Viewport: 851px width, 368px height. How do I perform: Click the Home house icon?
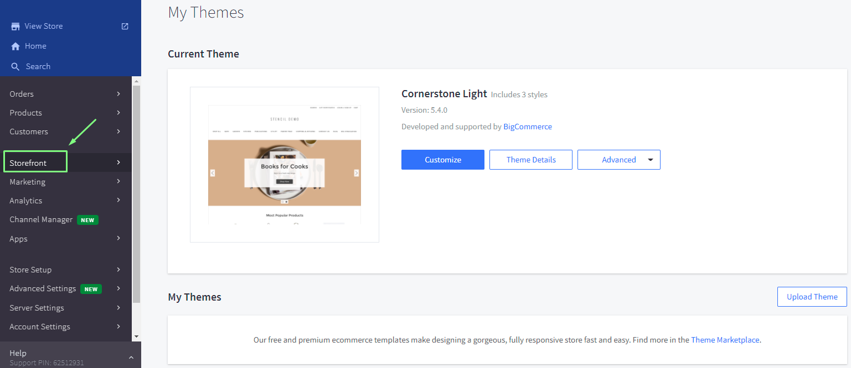[x=16, y=46]
